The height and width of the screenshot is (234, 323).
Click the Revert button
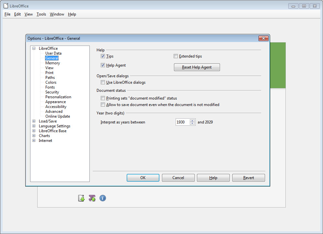(248, 178)
